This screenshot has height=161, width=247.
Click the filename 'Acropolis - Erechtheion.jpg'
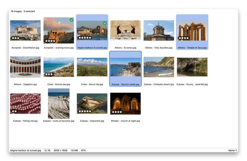25,48
